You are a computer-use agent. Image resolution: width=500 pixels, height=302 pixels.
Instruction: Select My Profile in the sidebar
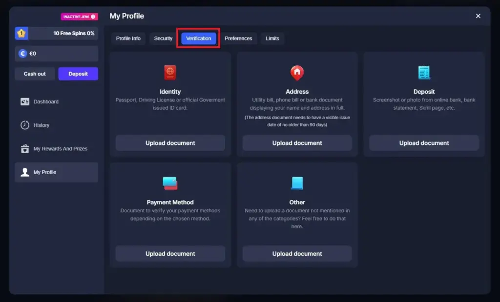coord(57,172)
